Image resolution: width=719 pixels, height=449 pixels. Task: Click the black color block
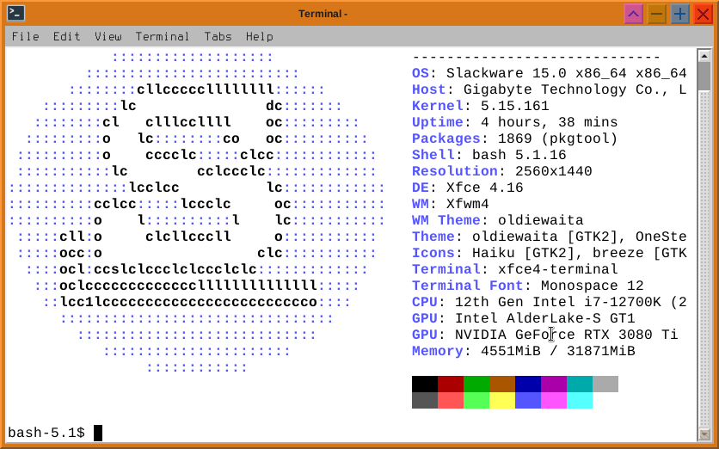[x=425, y=384]
